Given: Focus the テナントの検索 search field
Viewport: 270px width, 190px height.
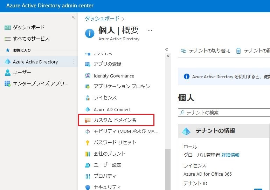Looking at the screenshot, I should (224, 113).
